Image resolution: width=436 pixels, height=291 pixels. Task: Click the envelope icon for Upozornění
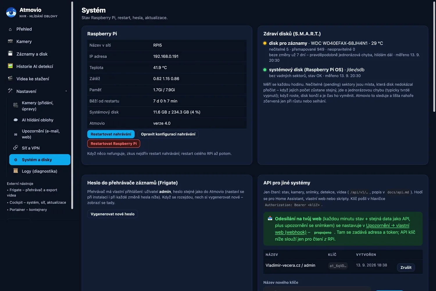(16, 134)
